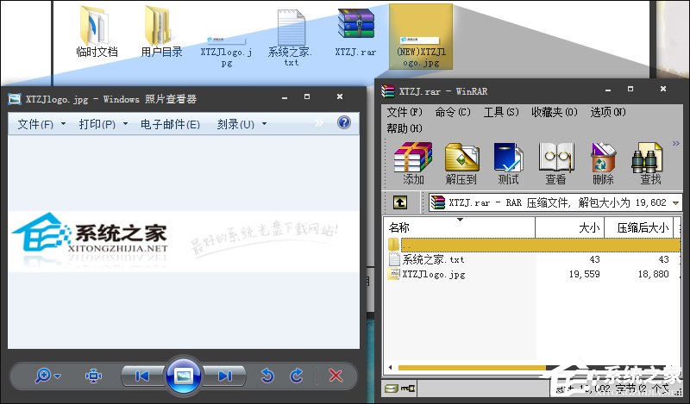Screen dimensions: 690x404
Task: Go up one folder level in WinRAR
Action: pos(400,202)
